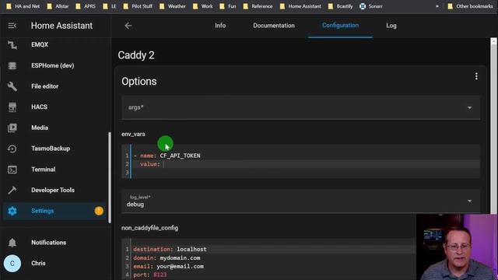Image resolution: width=498 pixels, height=280 pixels.
Task: Show hidden bookmarks overflow chevron
Action: [437, 6]
